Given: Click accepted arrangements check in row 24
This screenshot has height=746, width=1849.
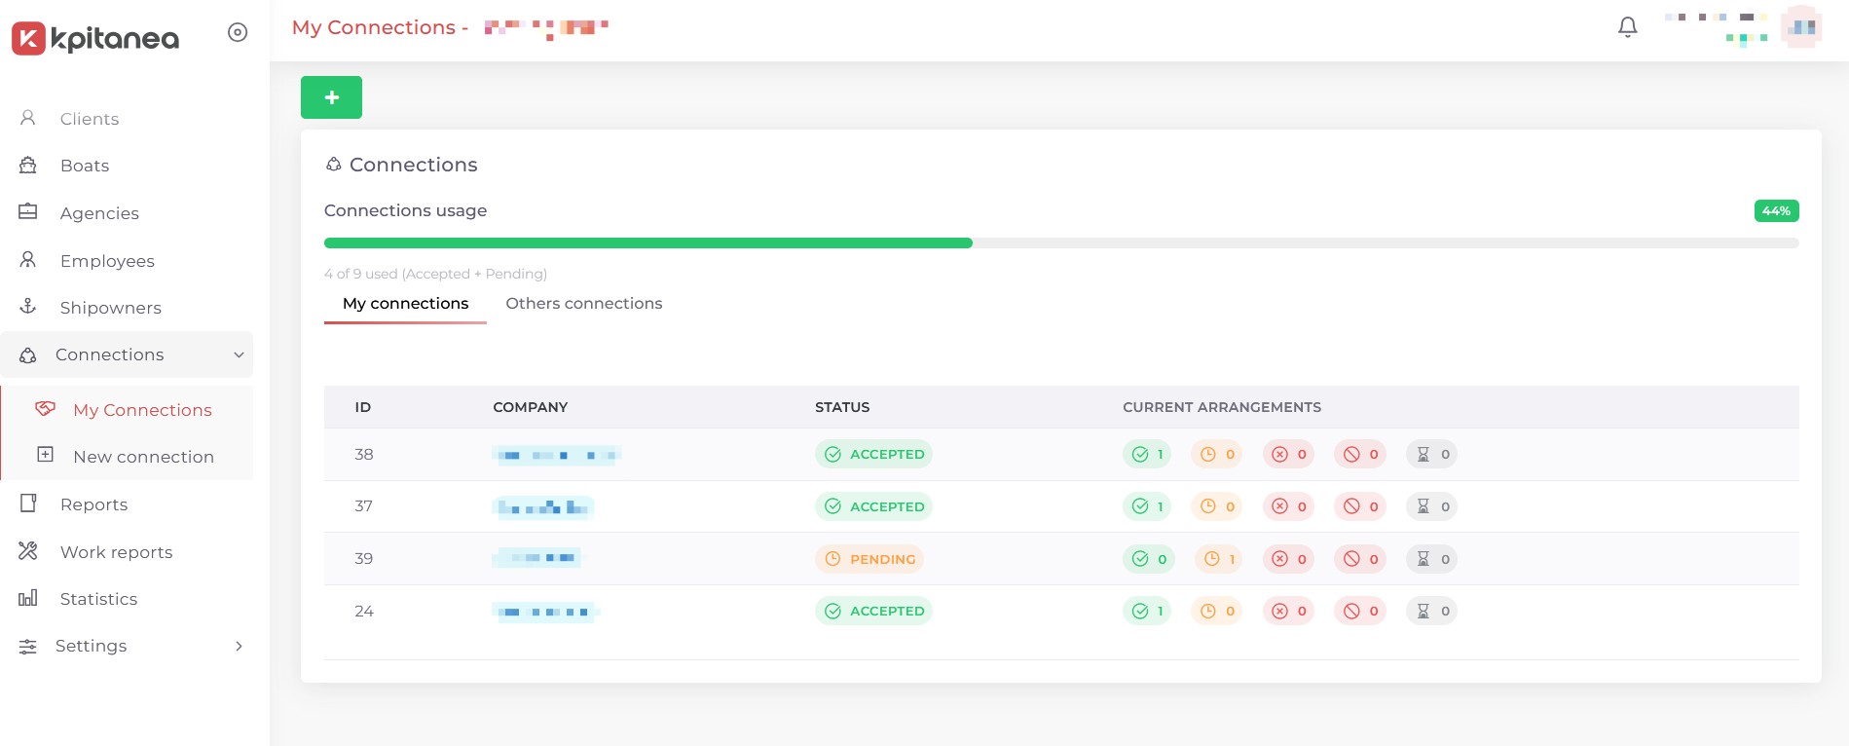Looking at the screenshot, I should point(1147,611).
